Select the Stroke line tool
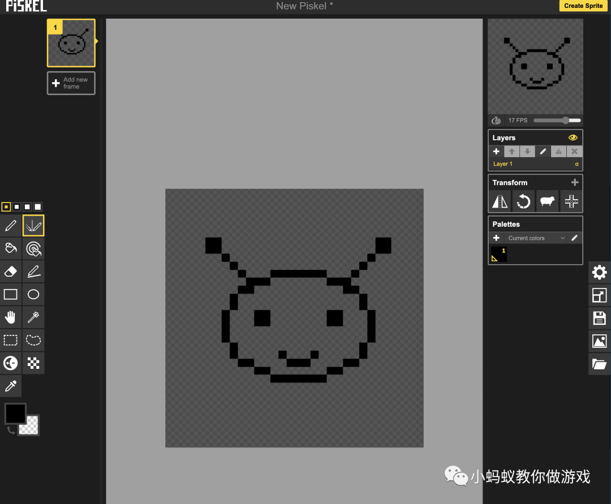The width and height of the screenshot is (611, 504). pyautogui.click(x=33, y=272)
